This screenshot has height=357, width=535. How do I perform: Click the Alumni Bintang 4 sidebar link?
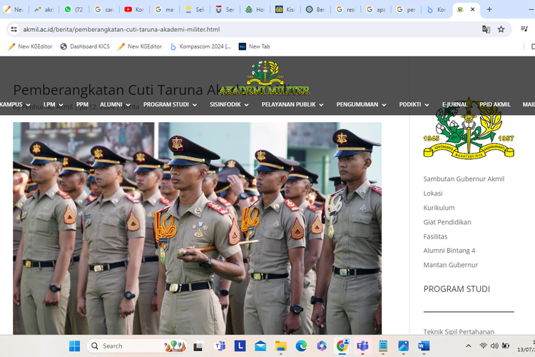pyautogui.click(x=449, y=251)
